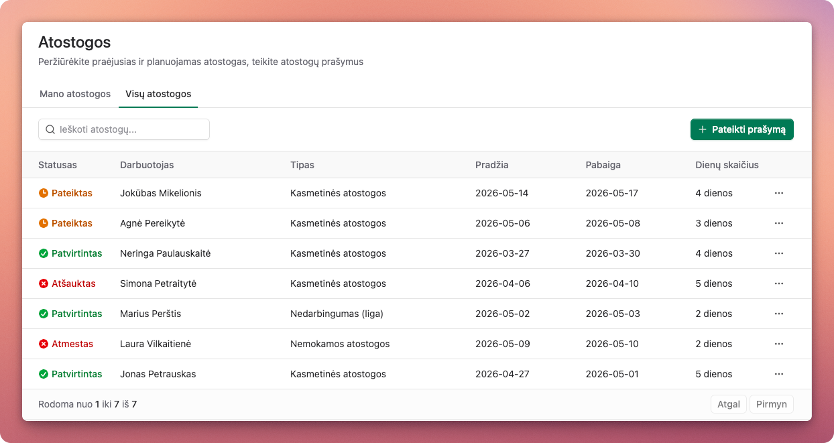Click the red rejected icon for Laura Vilkaitienė

coord(44,344)
